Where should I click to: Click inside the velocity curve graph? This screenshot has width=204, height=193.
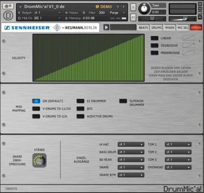pos(89,58)
